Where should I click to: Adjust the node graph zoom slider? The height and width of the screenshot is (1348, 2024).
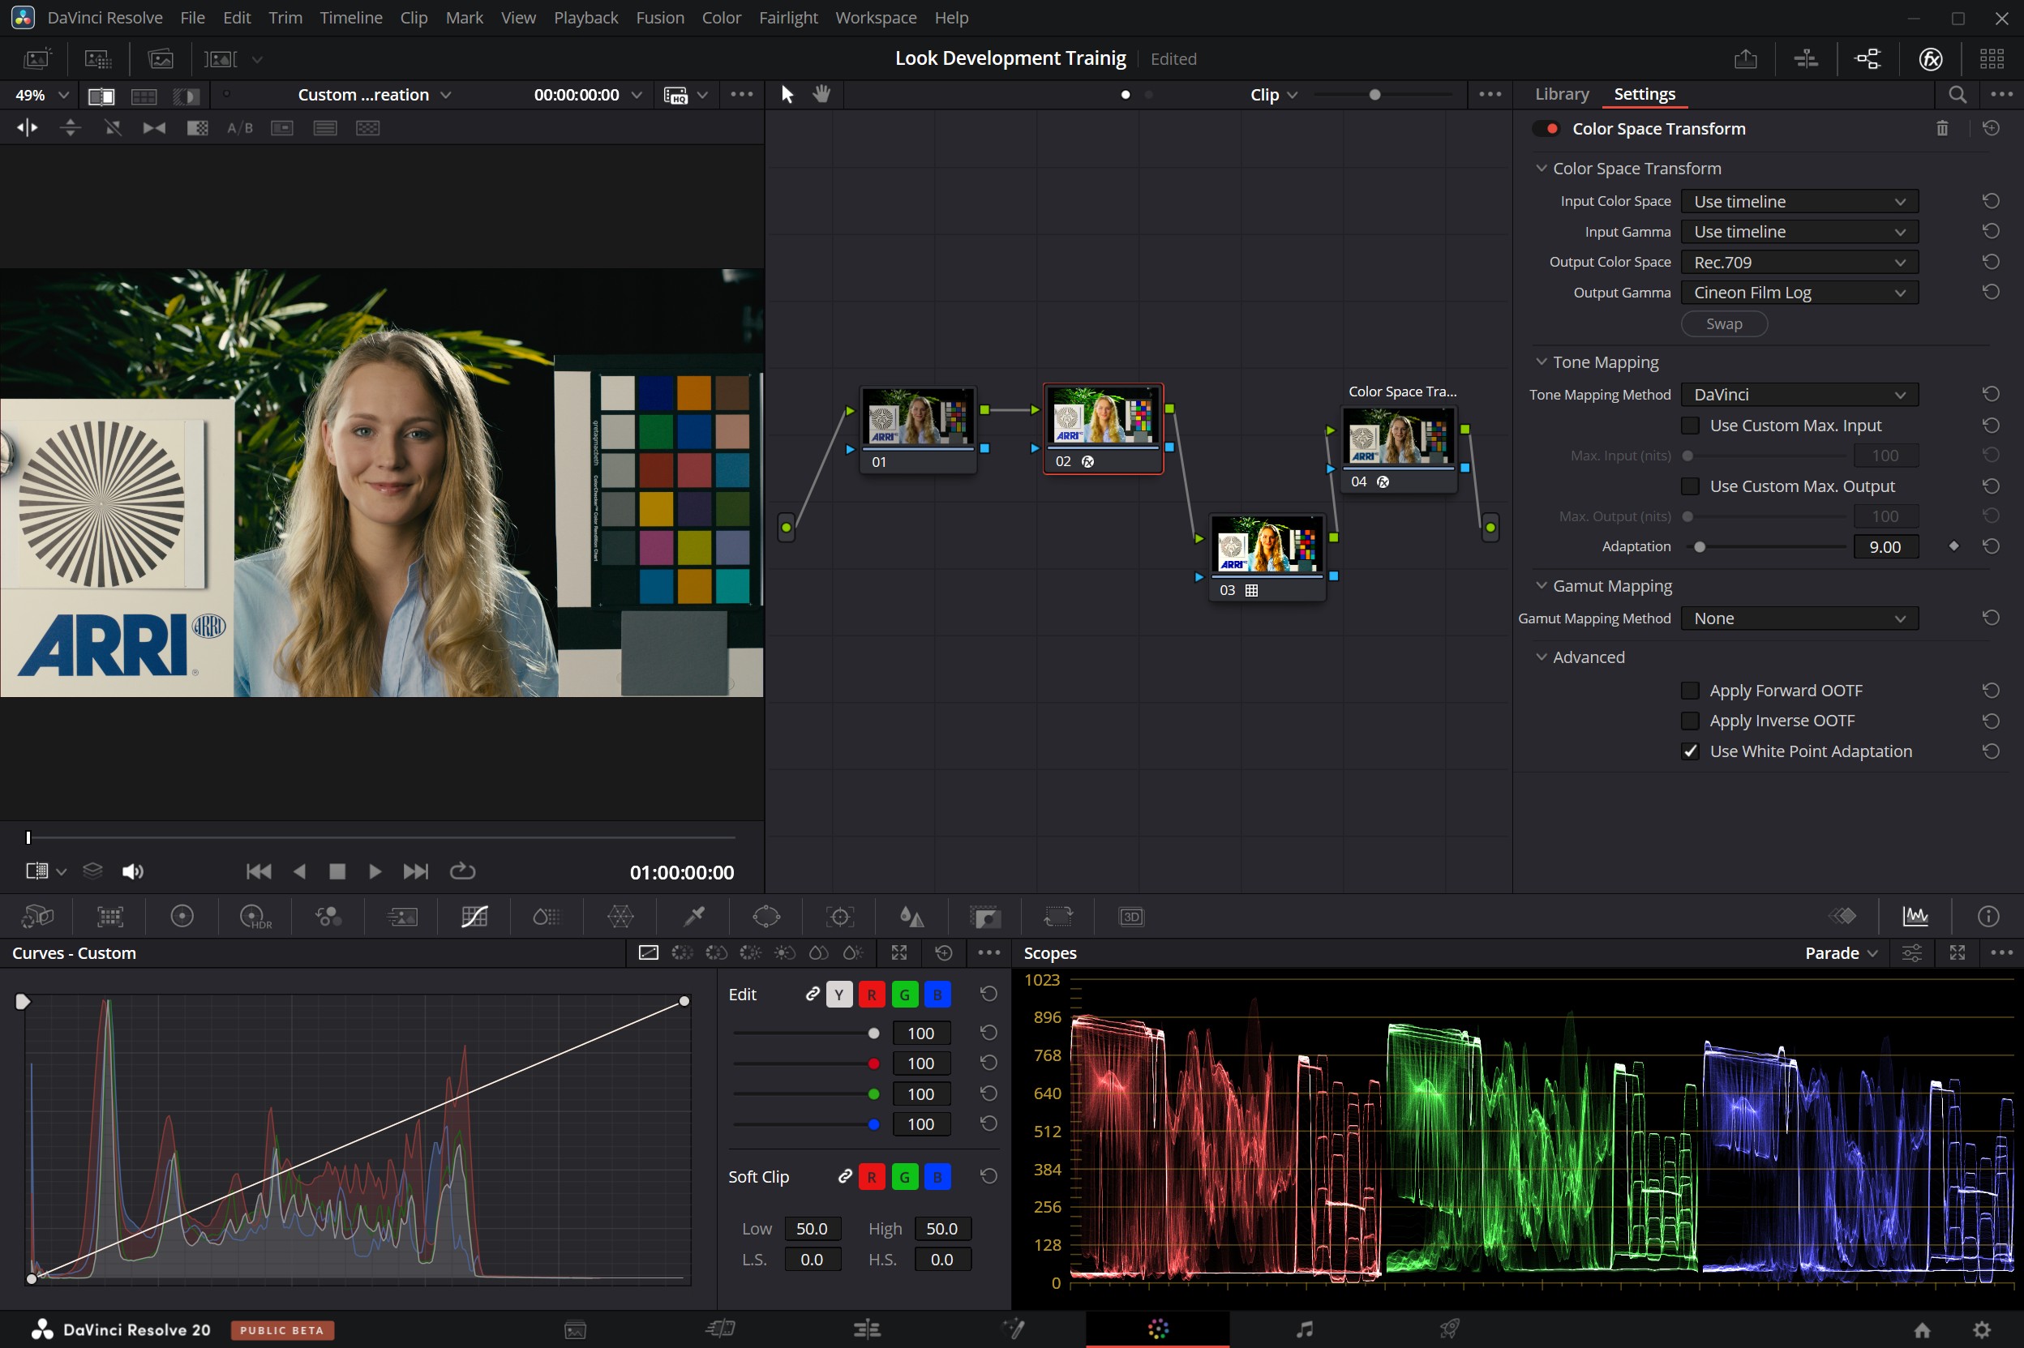pyautogui.click(x=1374, y=95)
